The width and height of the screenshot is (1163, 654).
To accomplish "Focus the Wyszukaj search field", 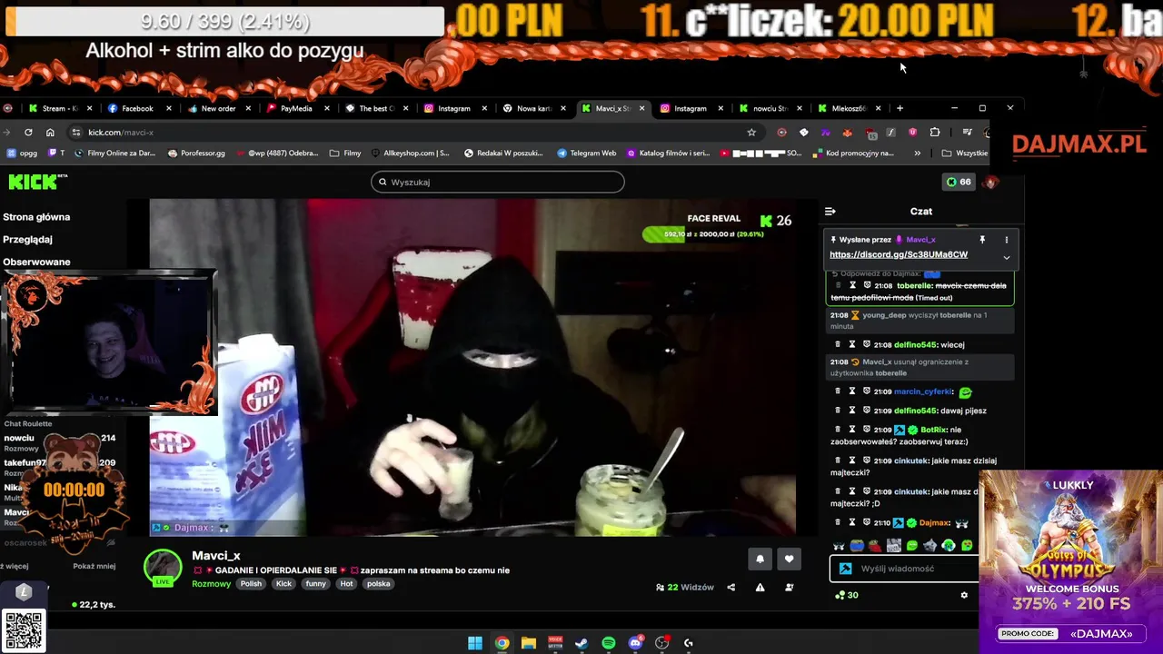I will click(x=497, y=182).
